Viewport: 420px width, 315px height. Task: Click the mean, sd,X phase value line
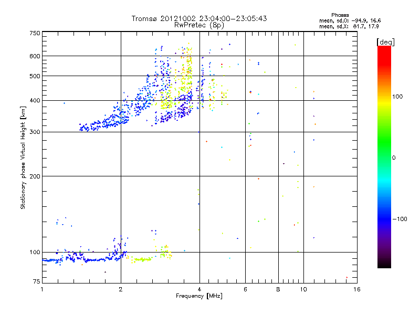349,26
